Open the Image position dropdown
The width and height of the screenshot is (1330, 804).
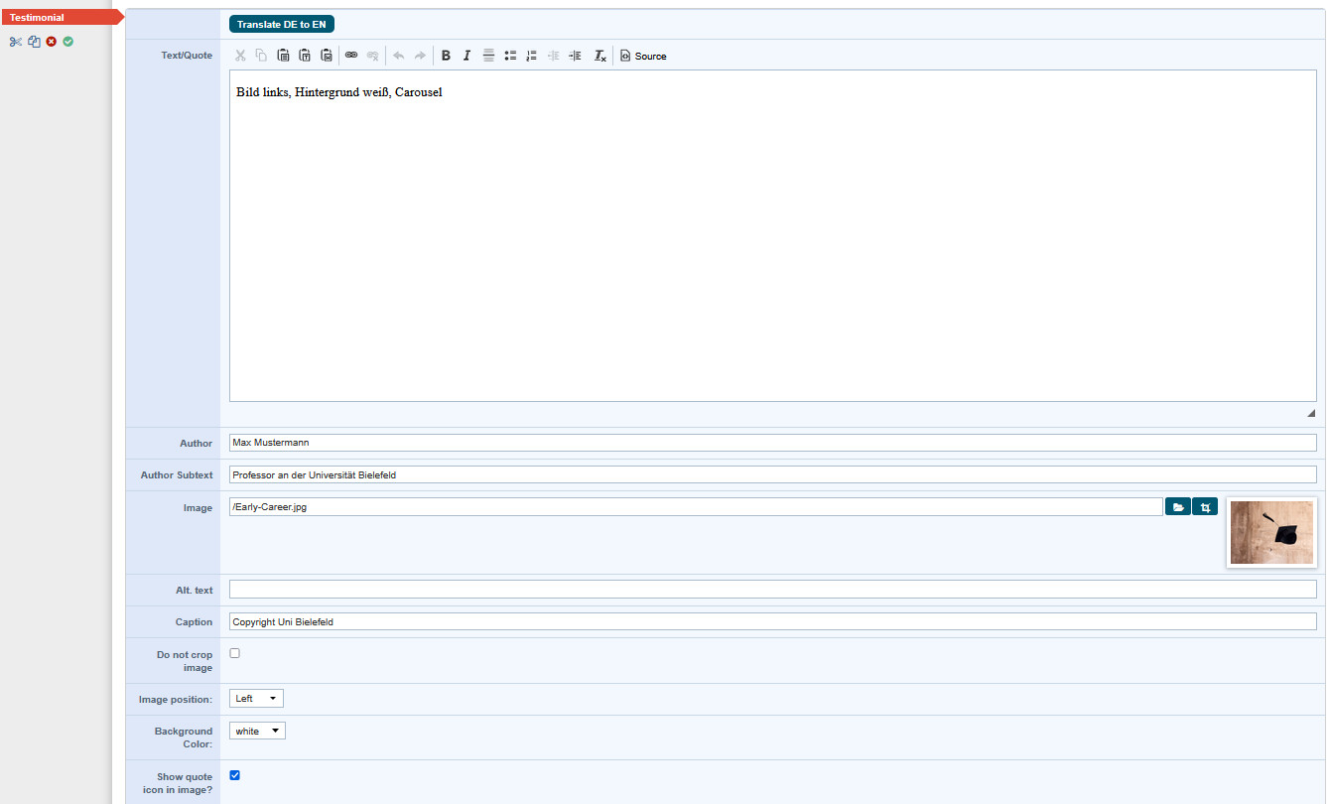[256, 699]
